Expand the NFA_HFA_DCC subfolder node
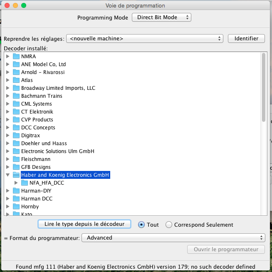Image resolution: width=272 pixels, height=272 pixels. point(16,183)
